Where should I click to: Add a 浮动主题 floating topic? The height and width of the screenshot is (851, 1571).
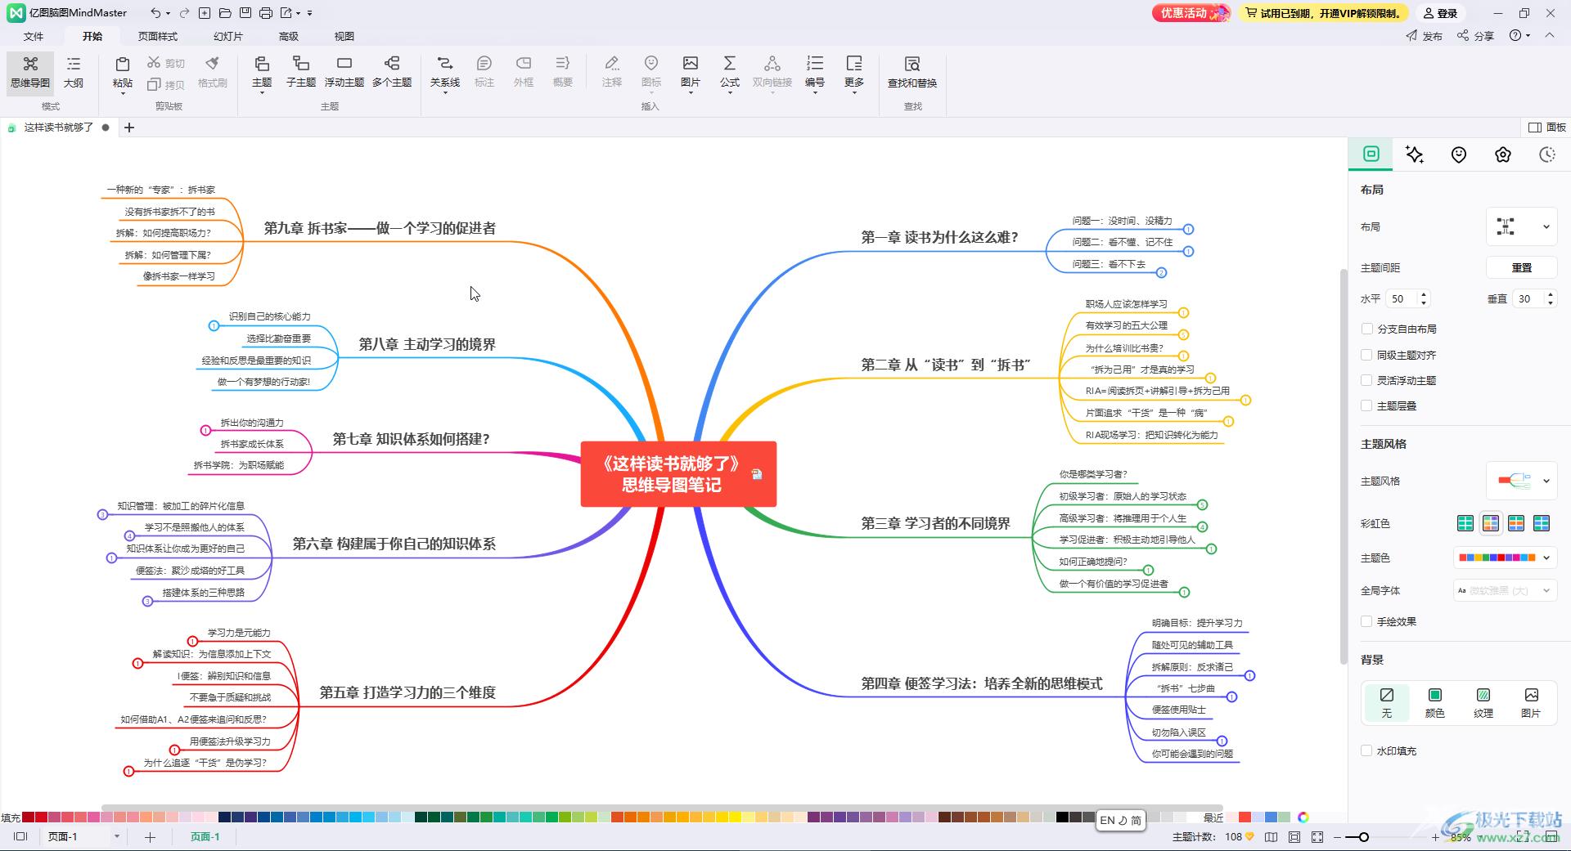click(x=344, y=72)
